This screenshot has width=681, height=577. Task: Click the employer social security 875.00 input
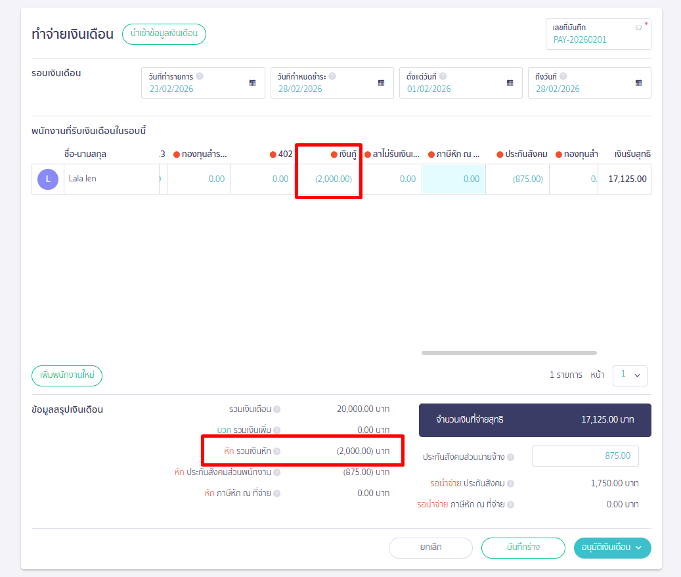coord(584,456)
